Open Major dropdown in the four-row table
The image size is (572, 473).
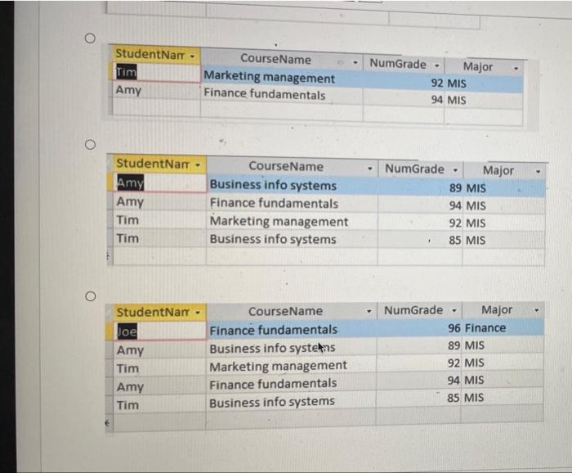point(538,171)
